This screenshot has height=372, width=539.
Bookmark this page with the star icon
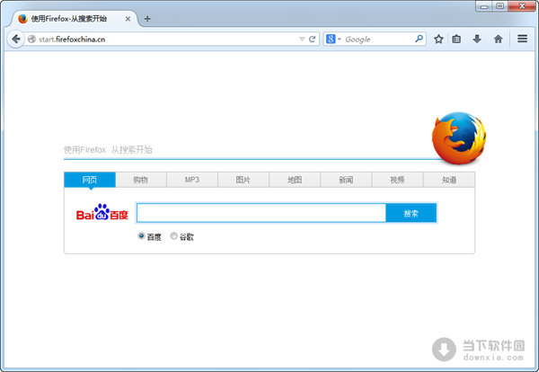pyautogui.click(x=438, y=40)
